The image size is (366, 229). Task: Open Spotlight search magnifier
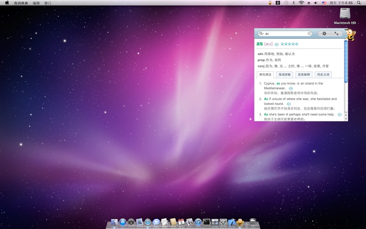pyautogui.click(x=359, y=3)
